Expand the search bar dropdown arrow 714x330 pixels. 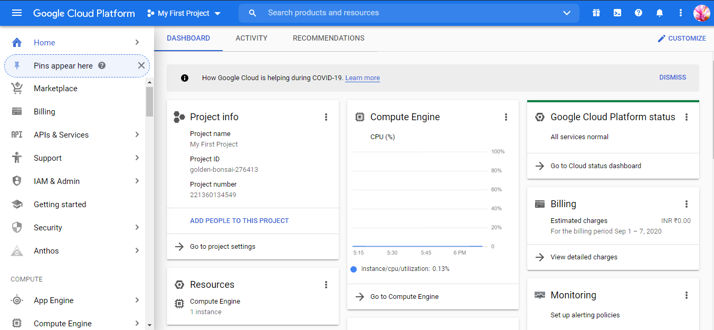coord(567,13)
